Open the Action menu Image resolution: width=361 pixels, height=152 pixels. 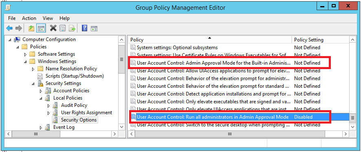coord(29,18)
